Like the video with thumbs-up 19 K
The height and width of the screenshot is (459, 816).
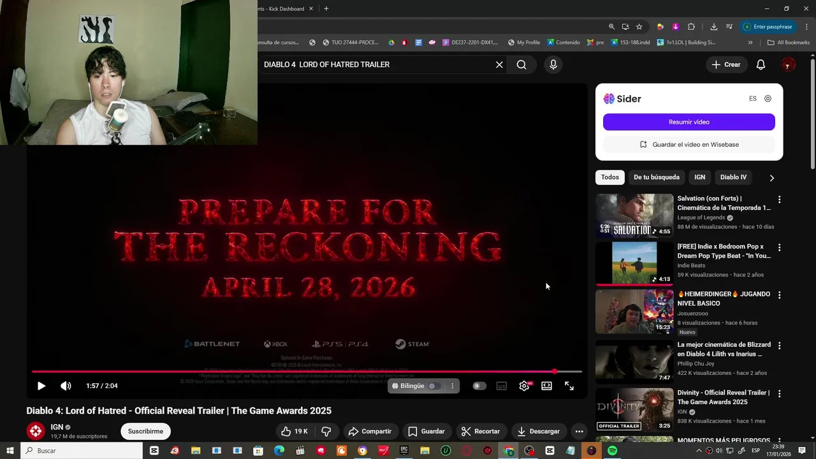click(x=295, y=432)
